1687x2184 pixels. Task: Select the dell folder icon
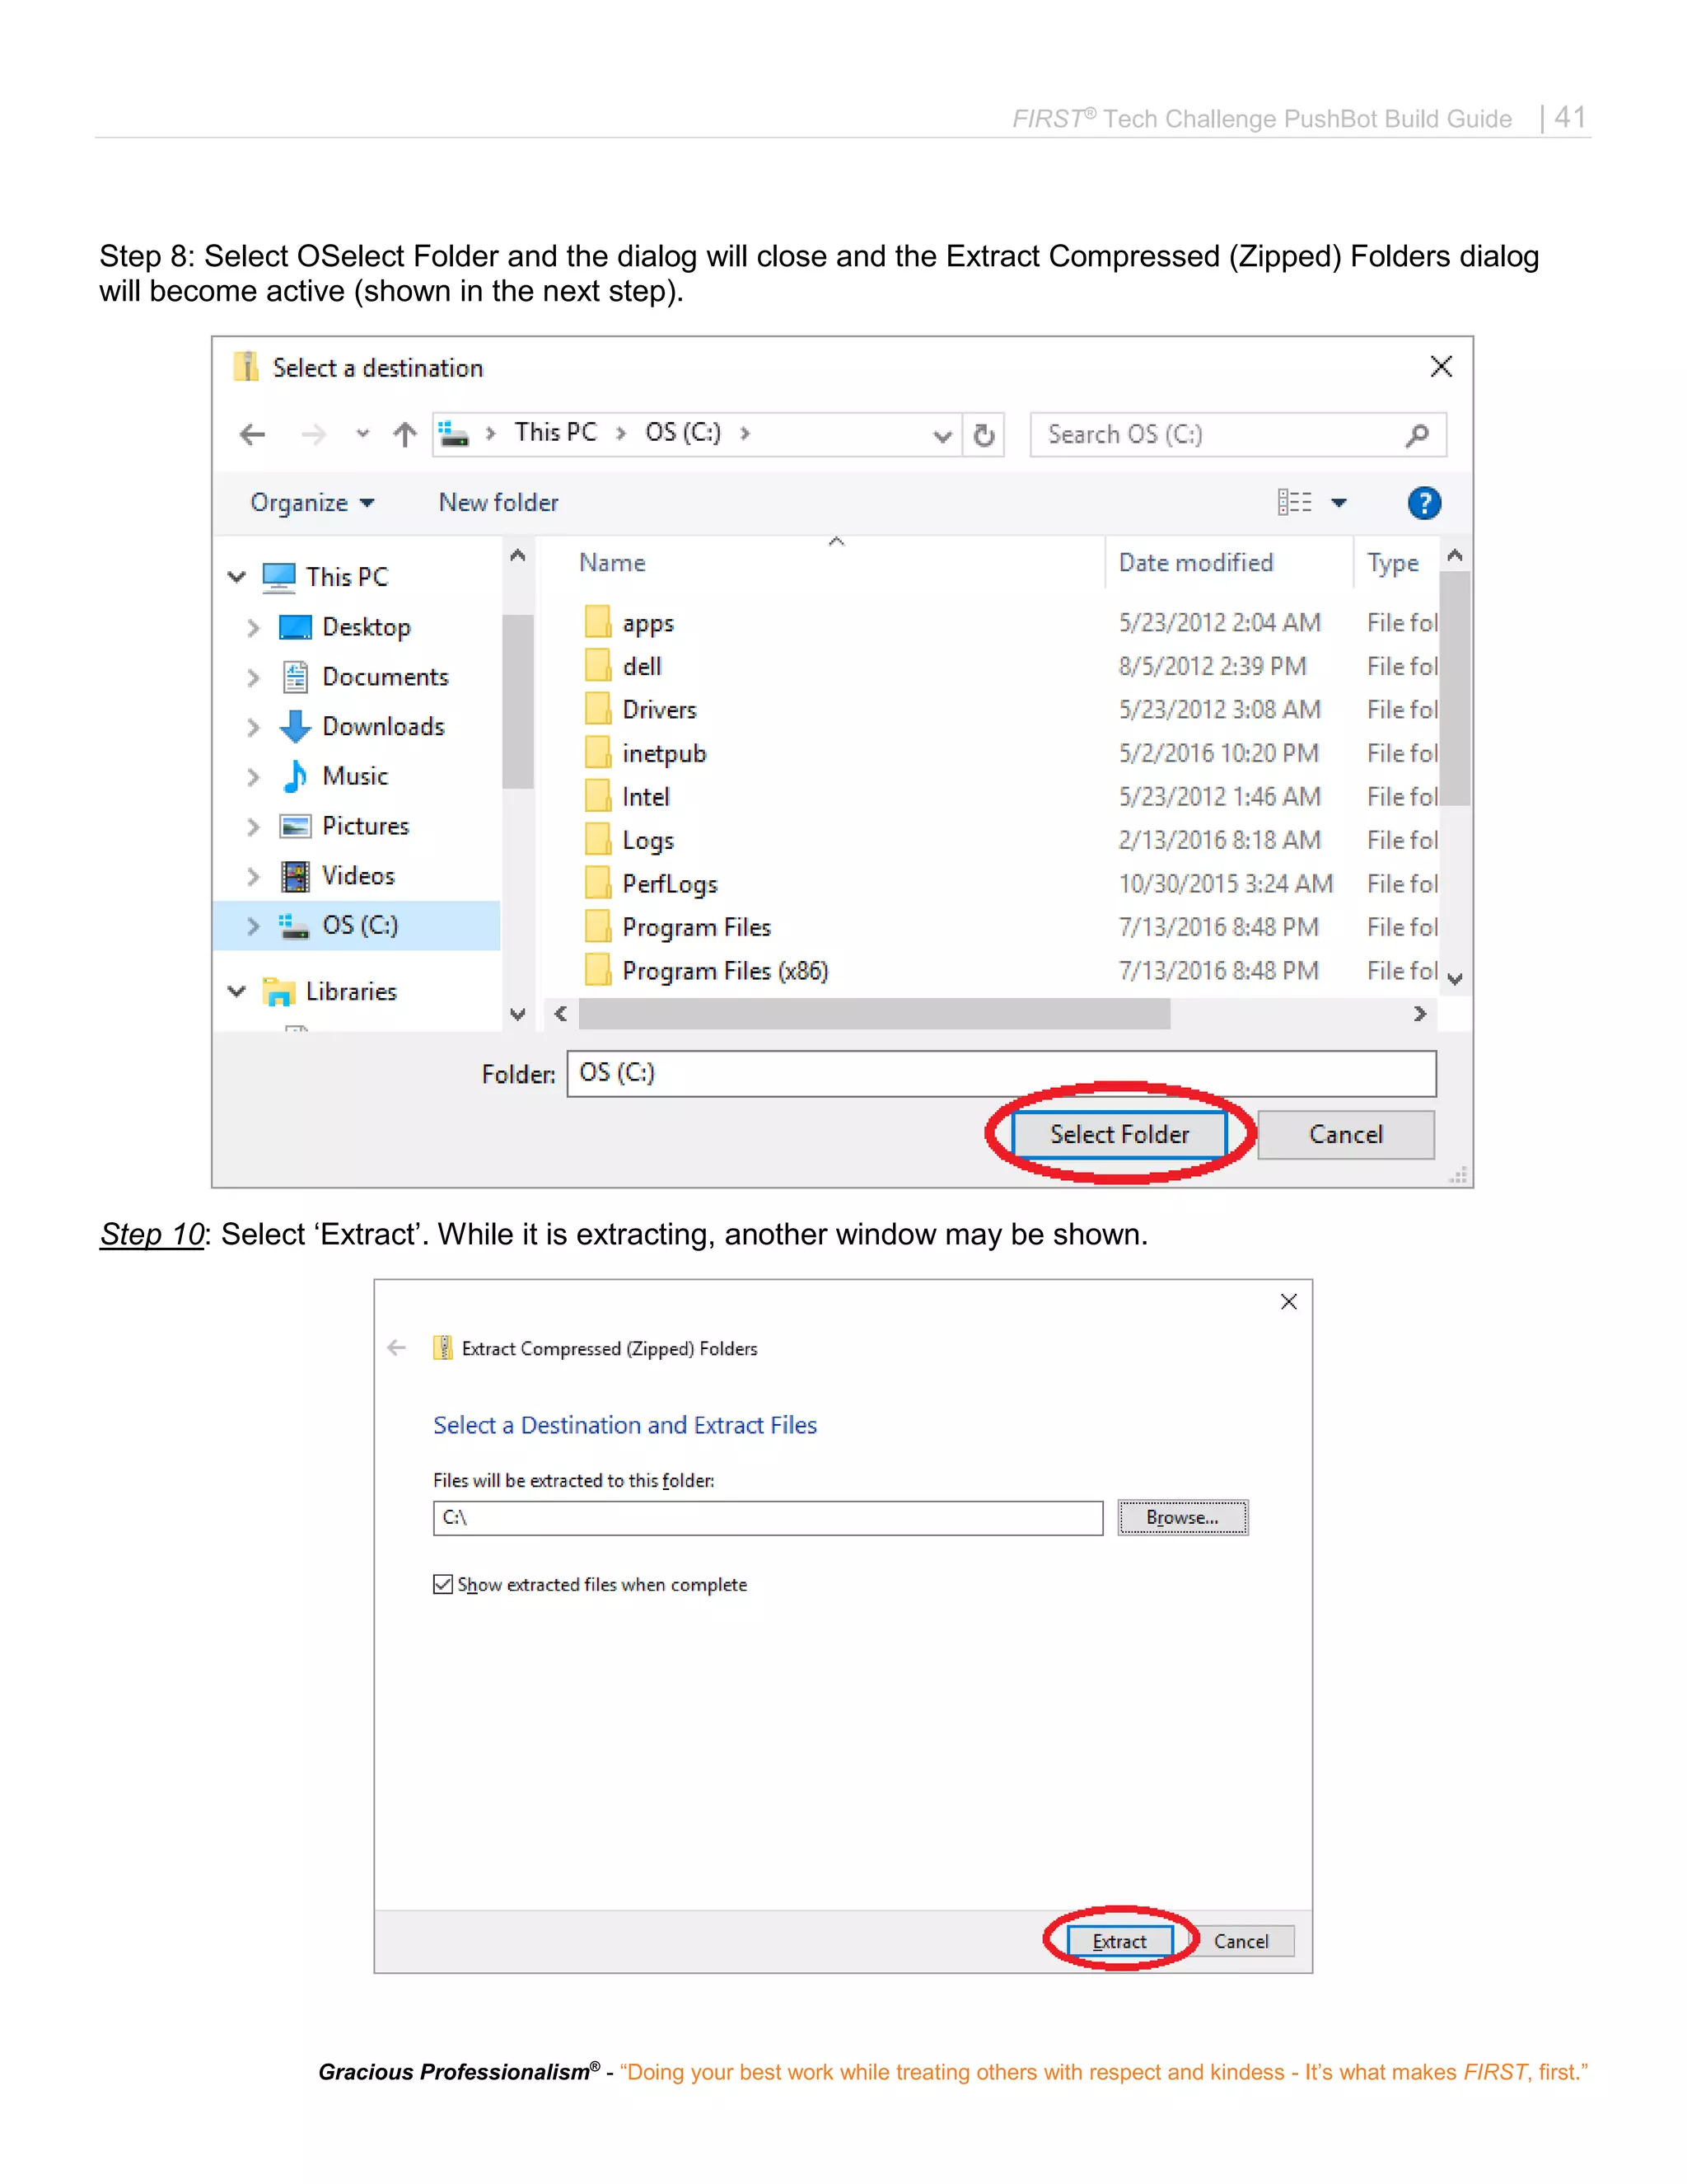tap(598, 665)
